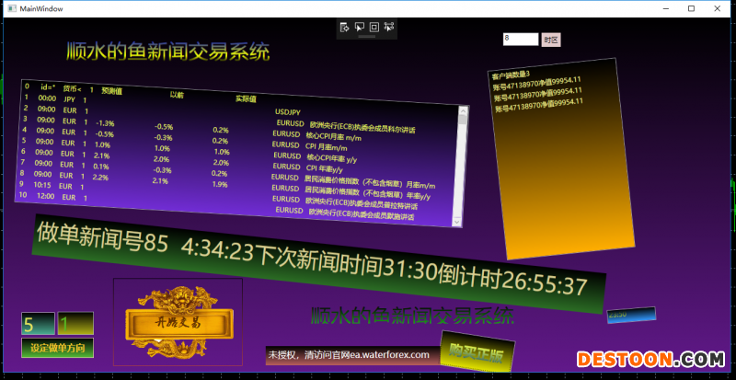The height and width of the screenshot is (380, 736).
Task: Open the ea.waterforex.com authorization notice
Action: pos(350,354)
